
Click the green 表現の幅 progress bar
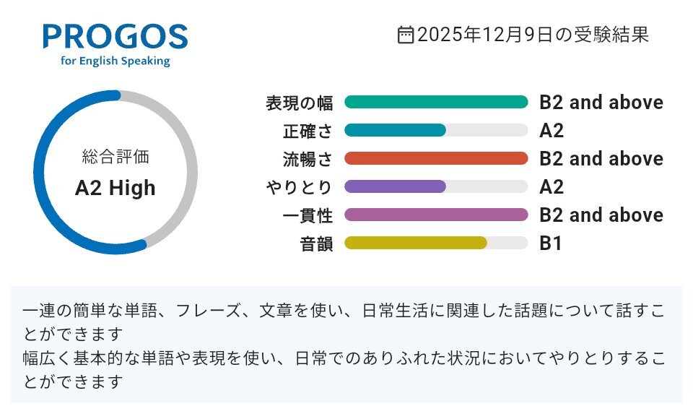click(436, 102)
